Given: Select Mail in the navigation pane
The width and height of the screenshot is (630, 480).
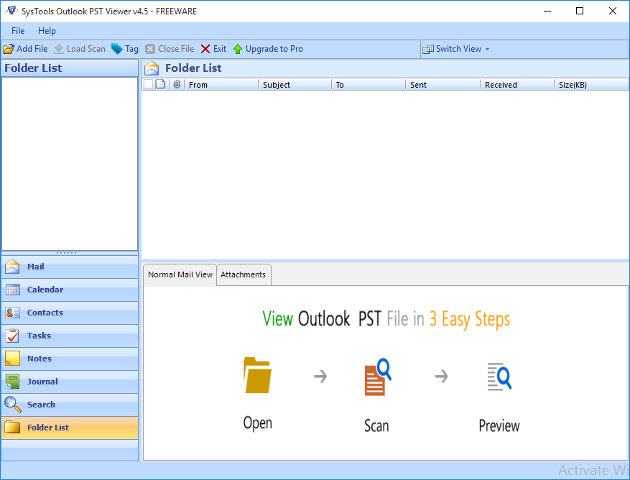Looking at the screenshot, I should [70, 267].
